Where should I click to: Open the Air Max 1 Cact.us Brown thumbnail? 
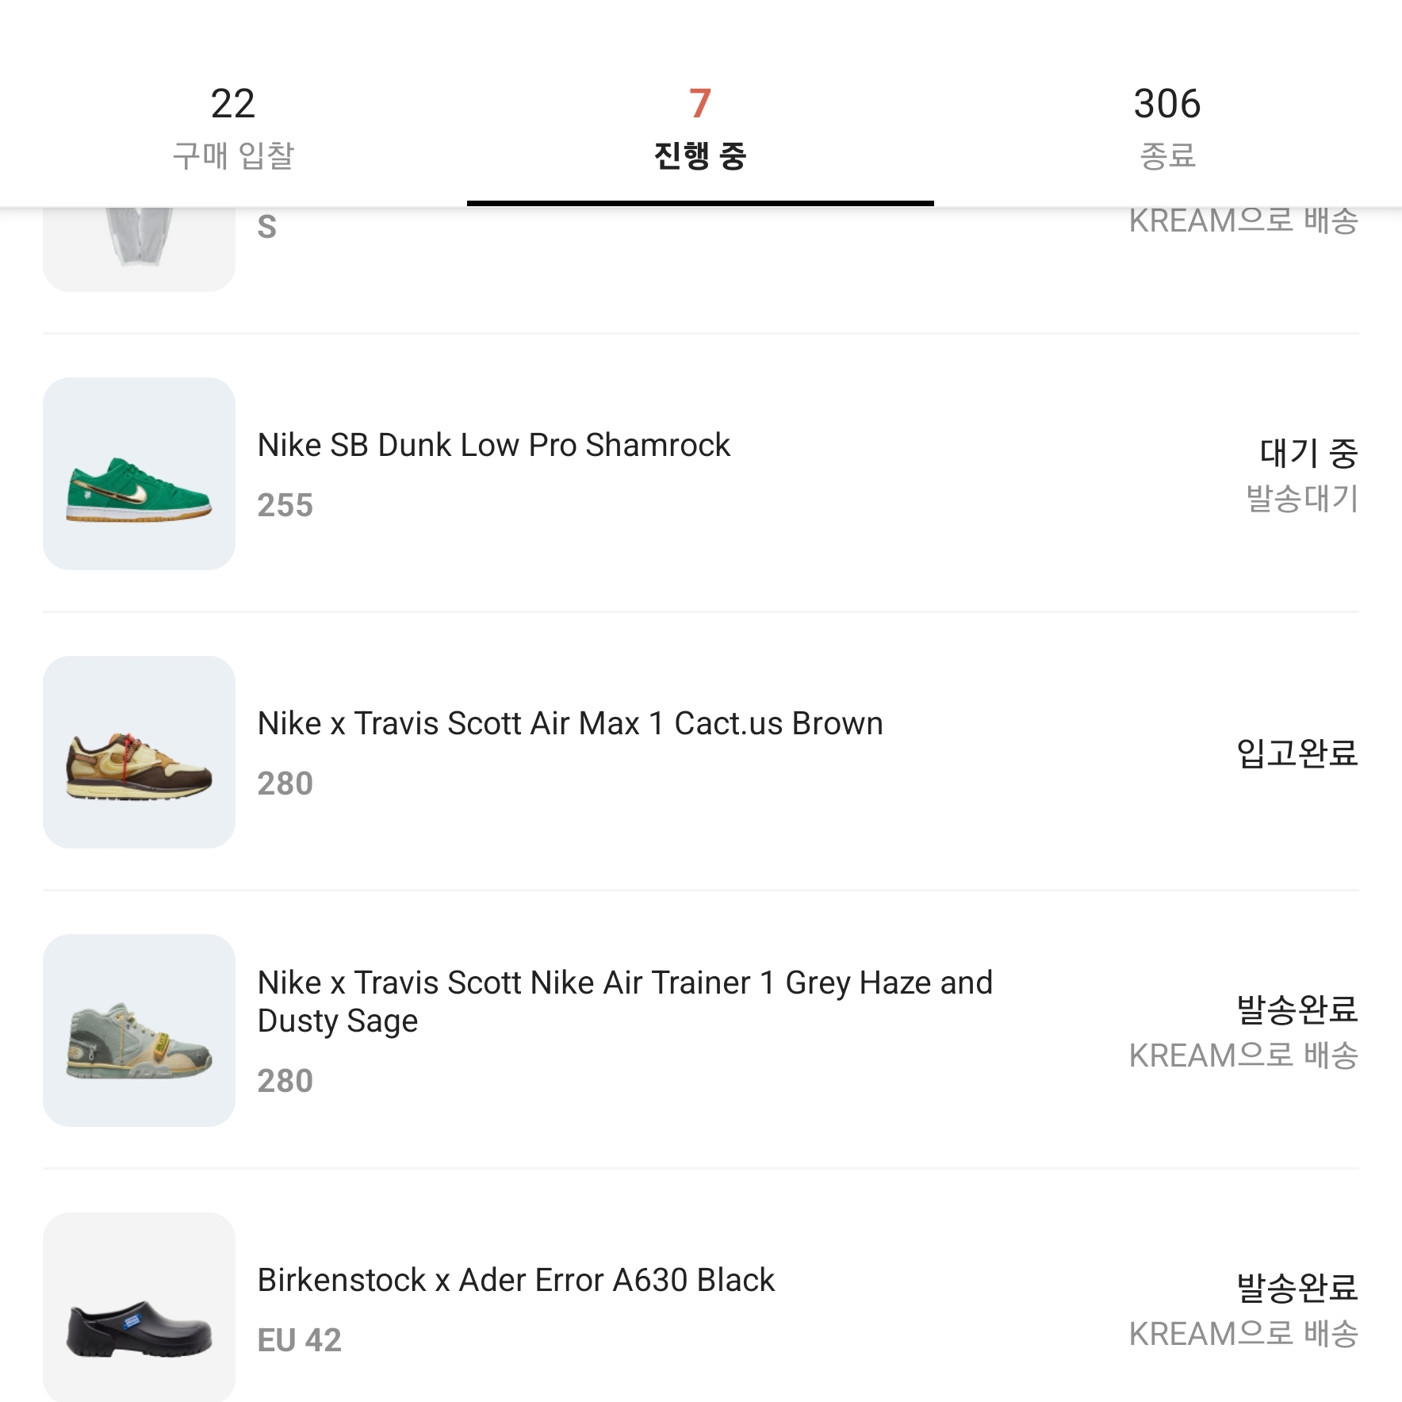tap(139, 752)
